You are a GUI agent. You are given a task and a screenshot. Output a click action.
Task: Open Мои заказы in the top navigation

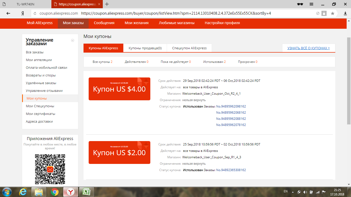point(73,23)
